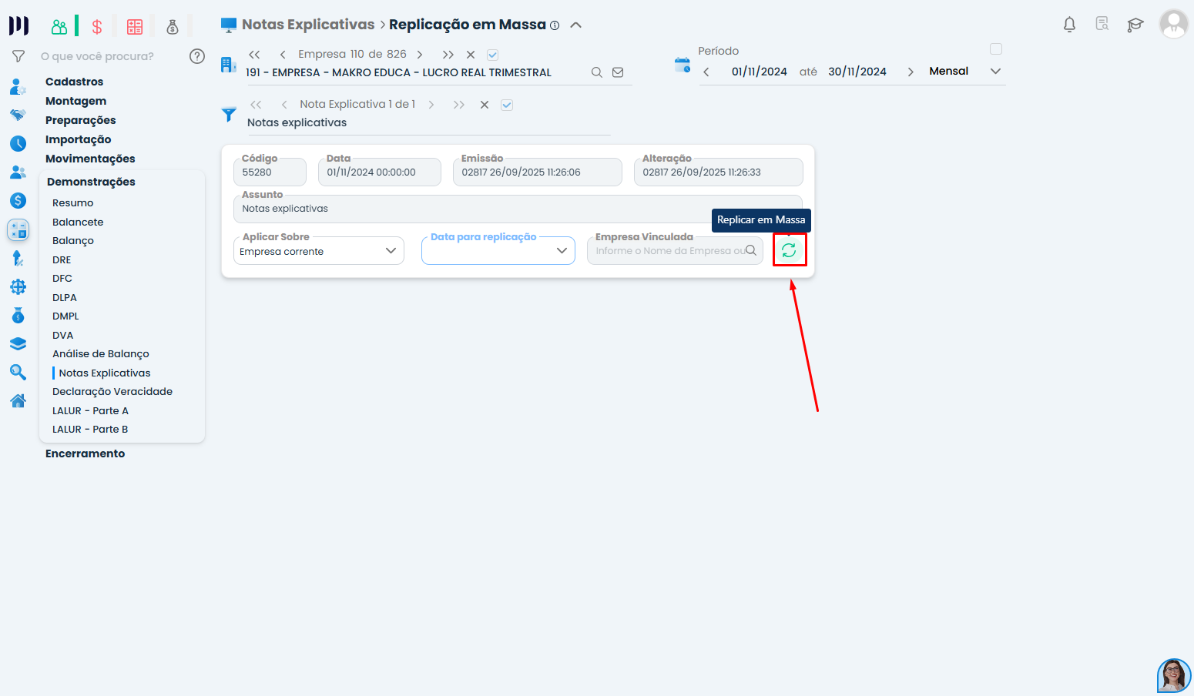Open the Análise de Balanço item
This screenshot has height=696, width=1194.
(x=101, y=354)
